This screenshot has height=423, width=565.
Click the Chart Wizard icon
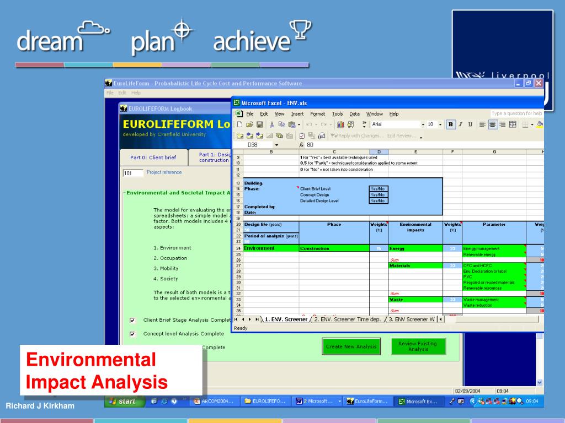(340, 124)
